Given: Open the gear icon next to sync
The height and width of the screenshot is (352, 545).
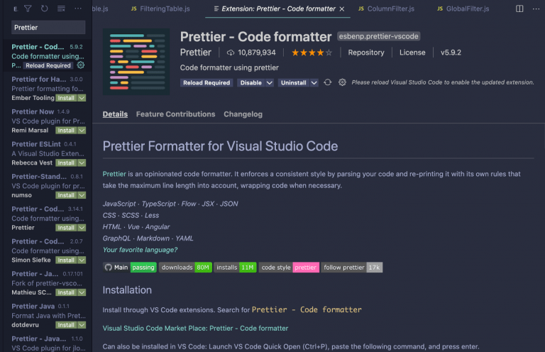Looking at the screenshot, I should coord(342,82).
